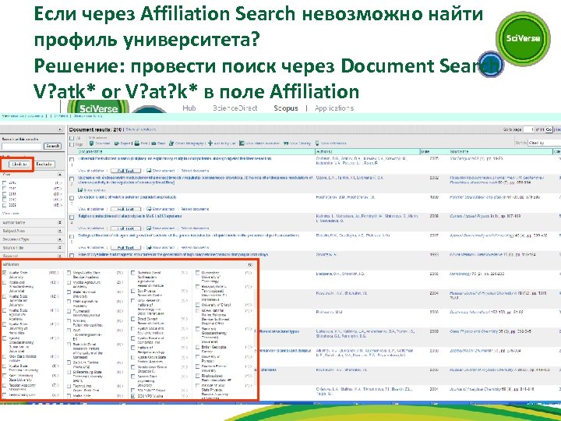Click the Export icon in results toolbar

pos(117,143)
